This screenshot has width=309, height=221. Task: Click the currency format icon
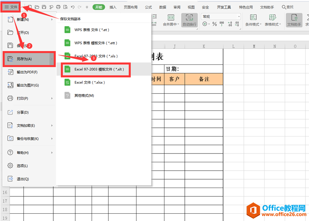coord(205,24)
